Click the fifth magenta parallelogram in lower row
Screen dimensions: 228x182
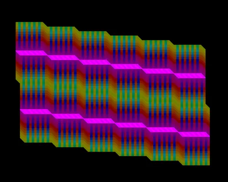point(162,130)
